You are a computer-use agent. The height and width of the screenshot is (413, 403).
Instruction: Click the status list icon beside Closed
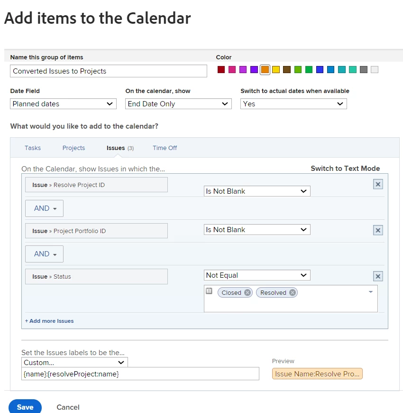click(x=209, y=291)
